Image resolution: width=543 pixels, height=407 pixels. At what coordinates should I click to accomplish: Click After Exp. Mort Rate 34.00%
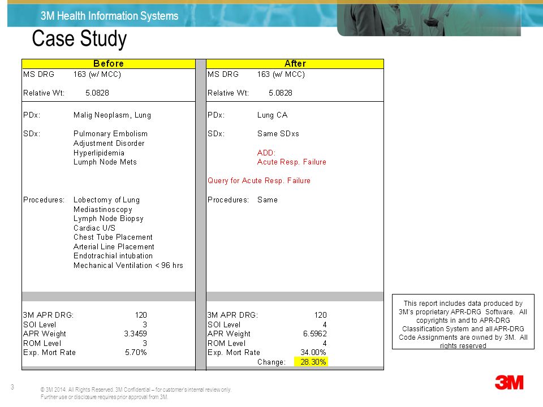coord(313,353)
